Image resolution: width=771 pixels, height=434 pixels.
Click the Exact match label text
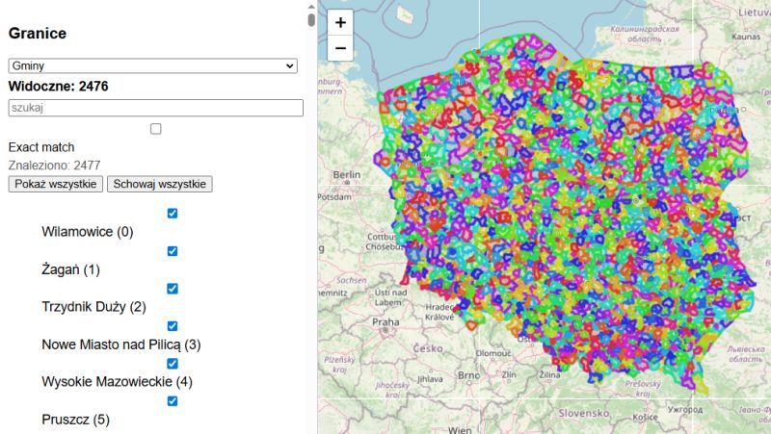pos(41,147)
